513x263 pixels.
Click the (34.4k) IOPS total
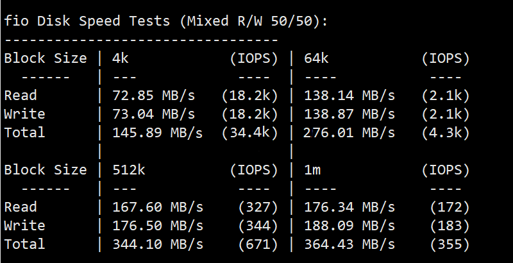[x=249, y=133]
